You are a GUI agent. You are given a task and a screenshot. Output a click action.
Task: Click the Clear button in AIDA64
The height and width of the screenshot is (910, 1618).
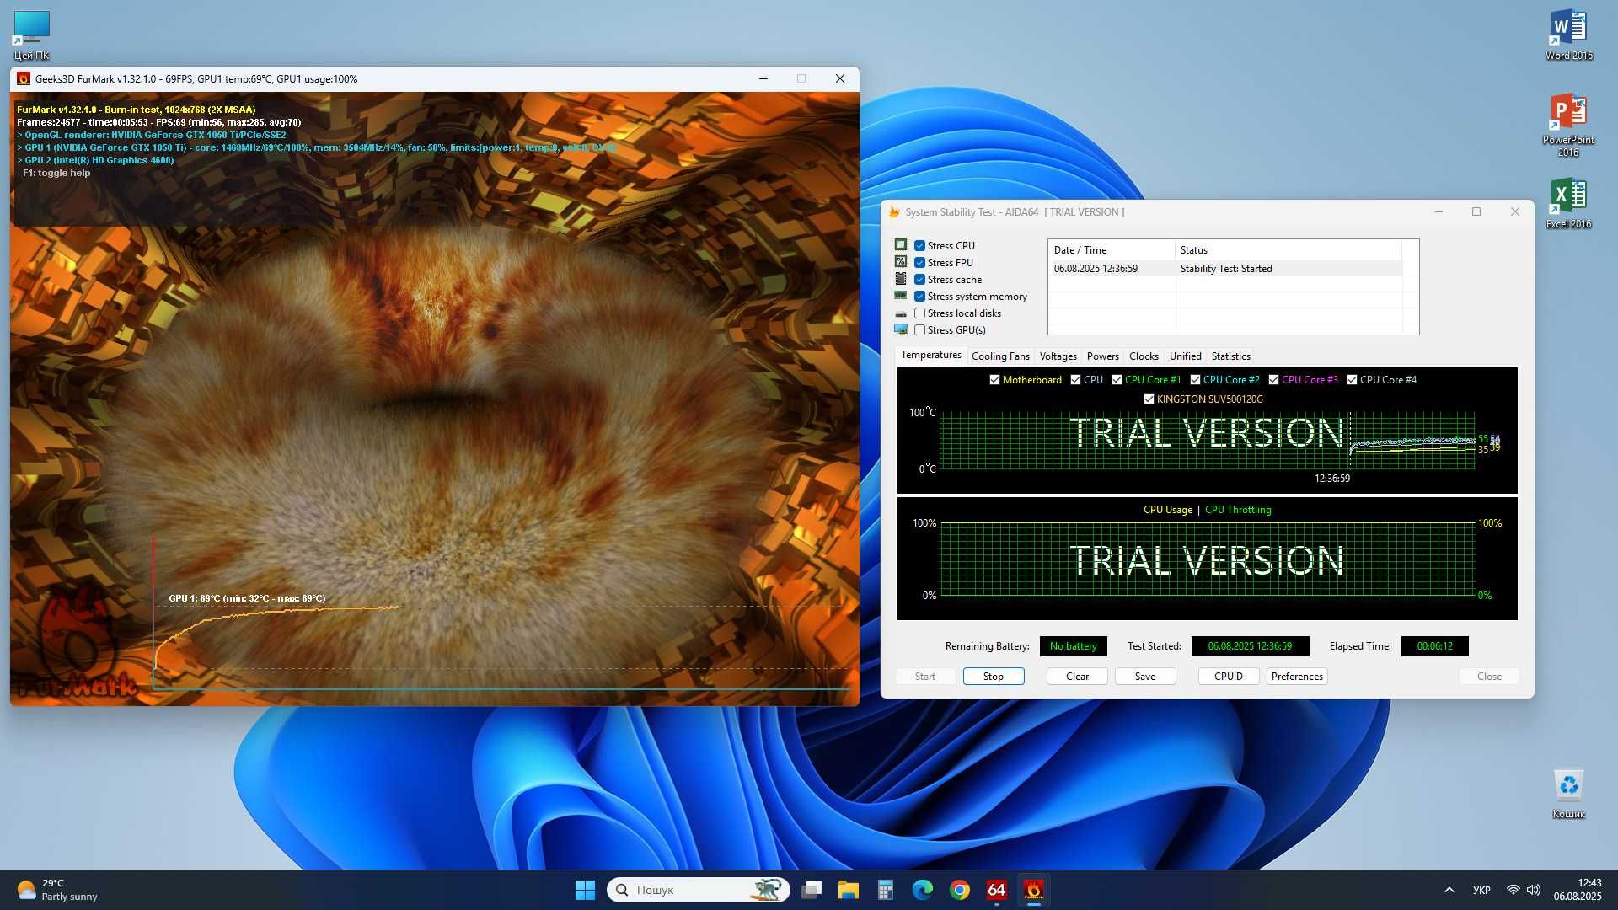1077,676
